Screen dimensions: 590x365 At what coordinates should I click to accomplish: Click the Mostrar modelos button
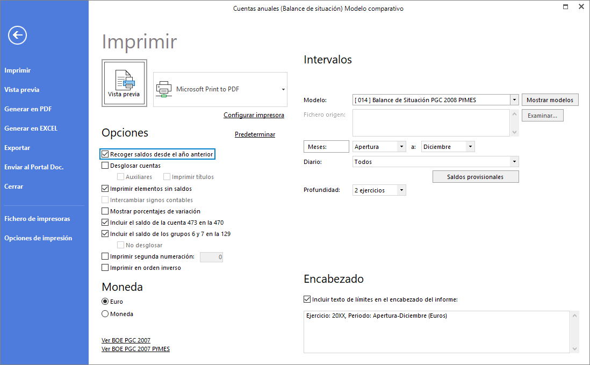click(x=550, y=100)
